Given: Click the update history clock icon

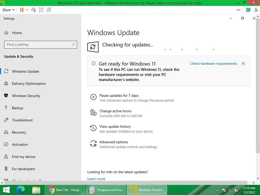Looking at the screenshot, I should [x=93, y=128].
